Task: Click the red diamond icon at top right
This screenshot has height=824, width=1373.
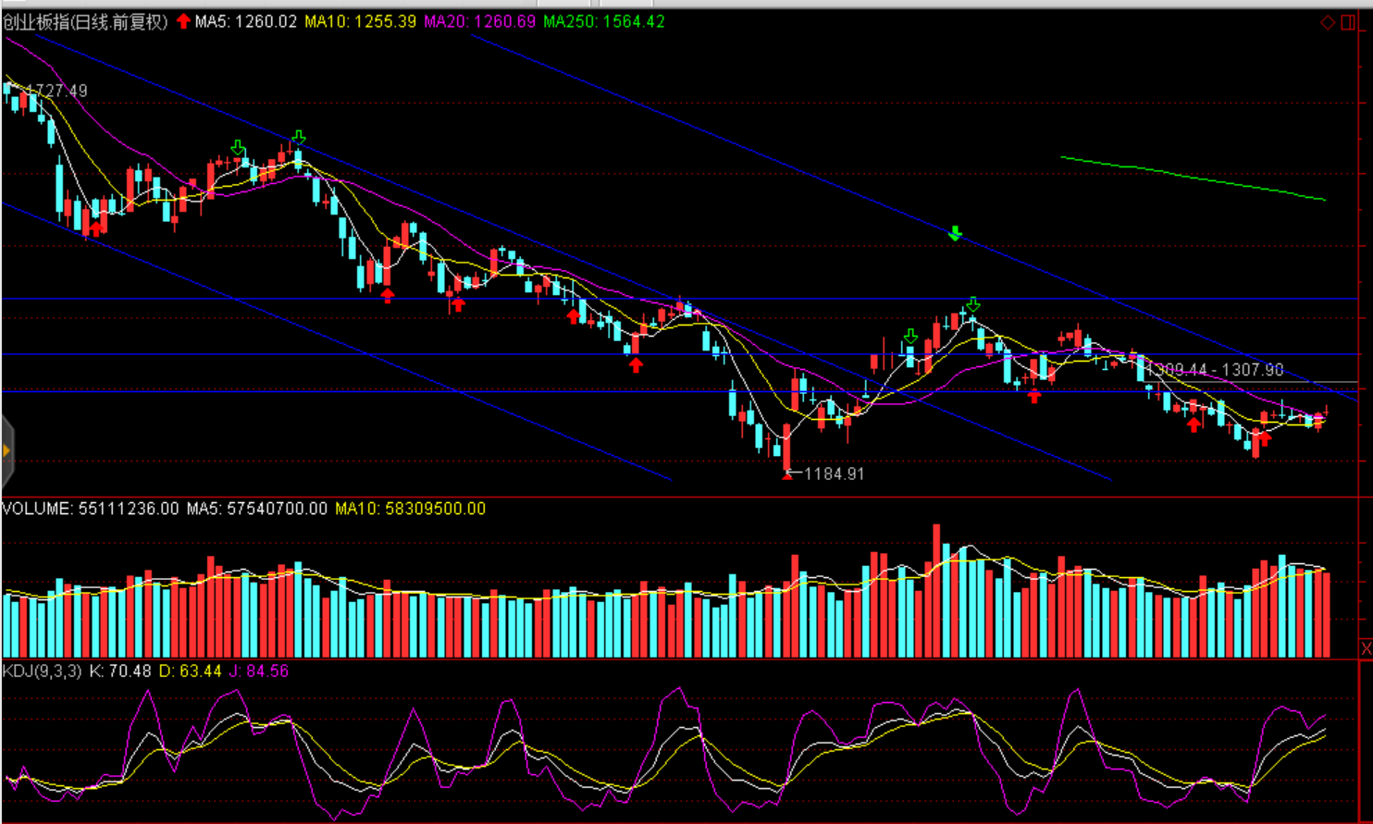Action: pyautogui.click(x=1328, y=22)
